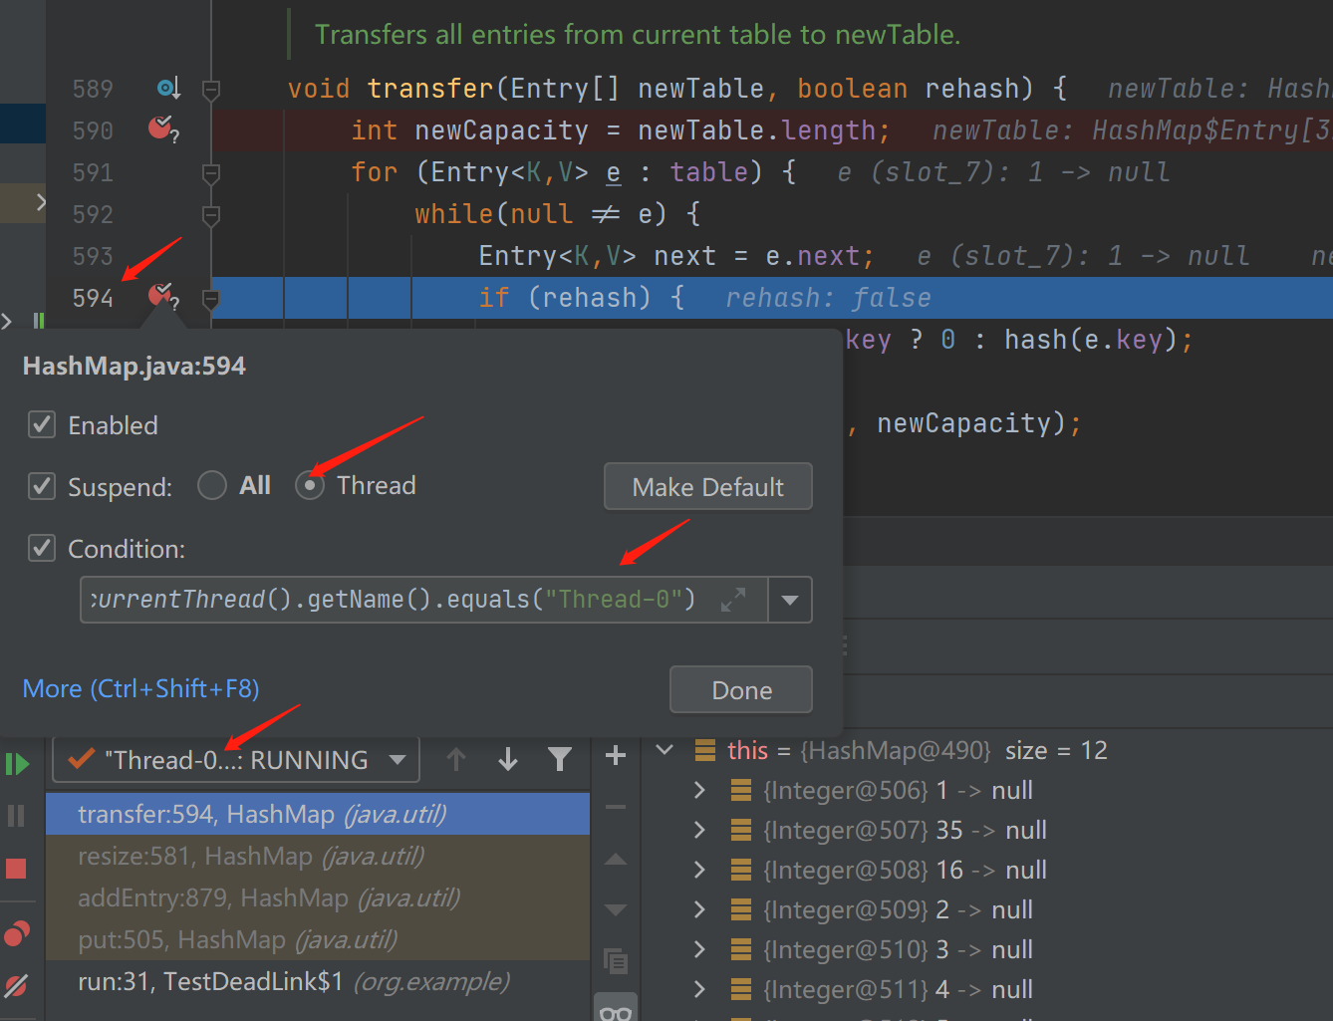Expand the Integer@506 variable node

(699, 791)
